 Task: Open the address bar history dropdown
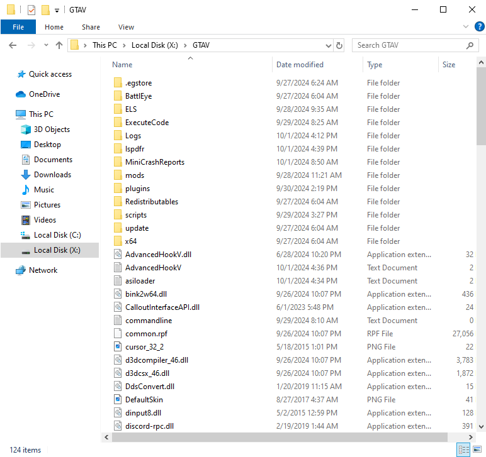[329, 46]
